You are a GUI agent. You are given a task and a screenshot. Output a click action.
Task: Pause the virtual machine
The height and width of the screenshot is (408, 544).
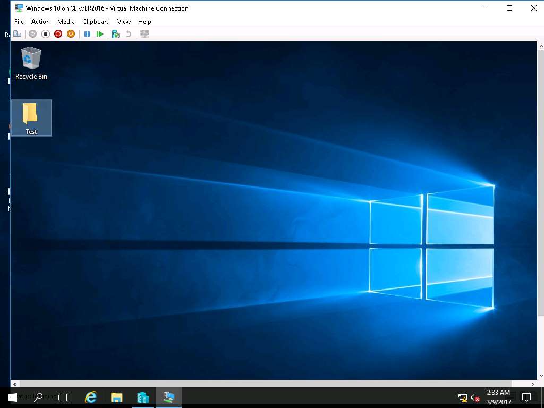point(87,34)
